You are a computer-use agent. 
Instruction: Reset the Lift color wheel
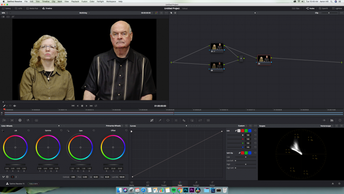pos(29,131)
